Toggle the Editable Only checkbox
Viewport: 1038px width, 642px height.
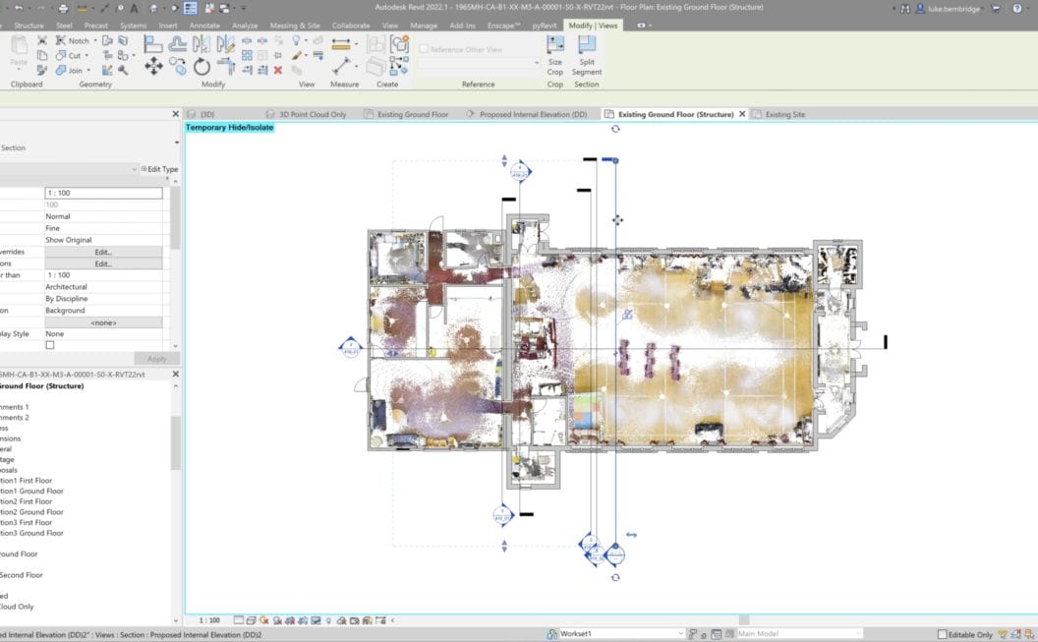click(943, 634)
